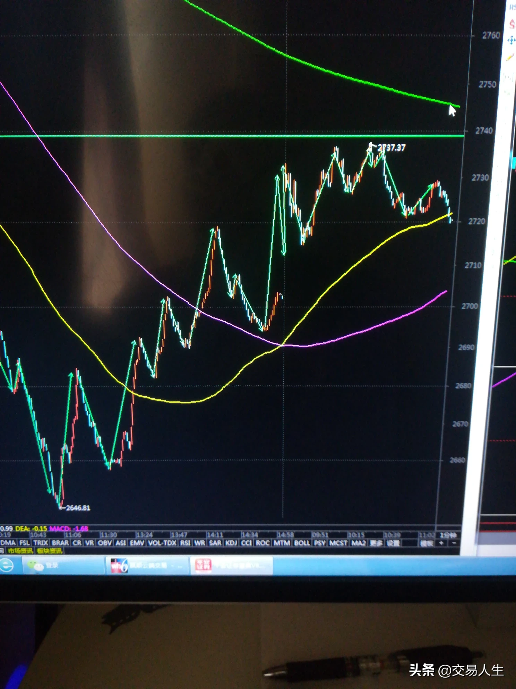This screenshot has height=689, width=516.
Task: Click the 2700 price axis label
Action: [x=470, y=306]
